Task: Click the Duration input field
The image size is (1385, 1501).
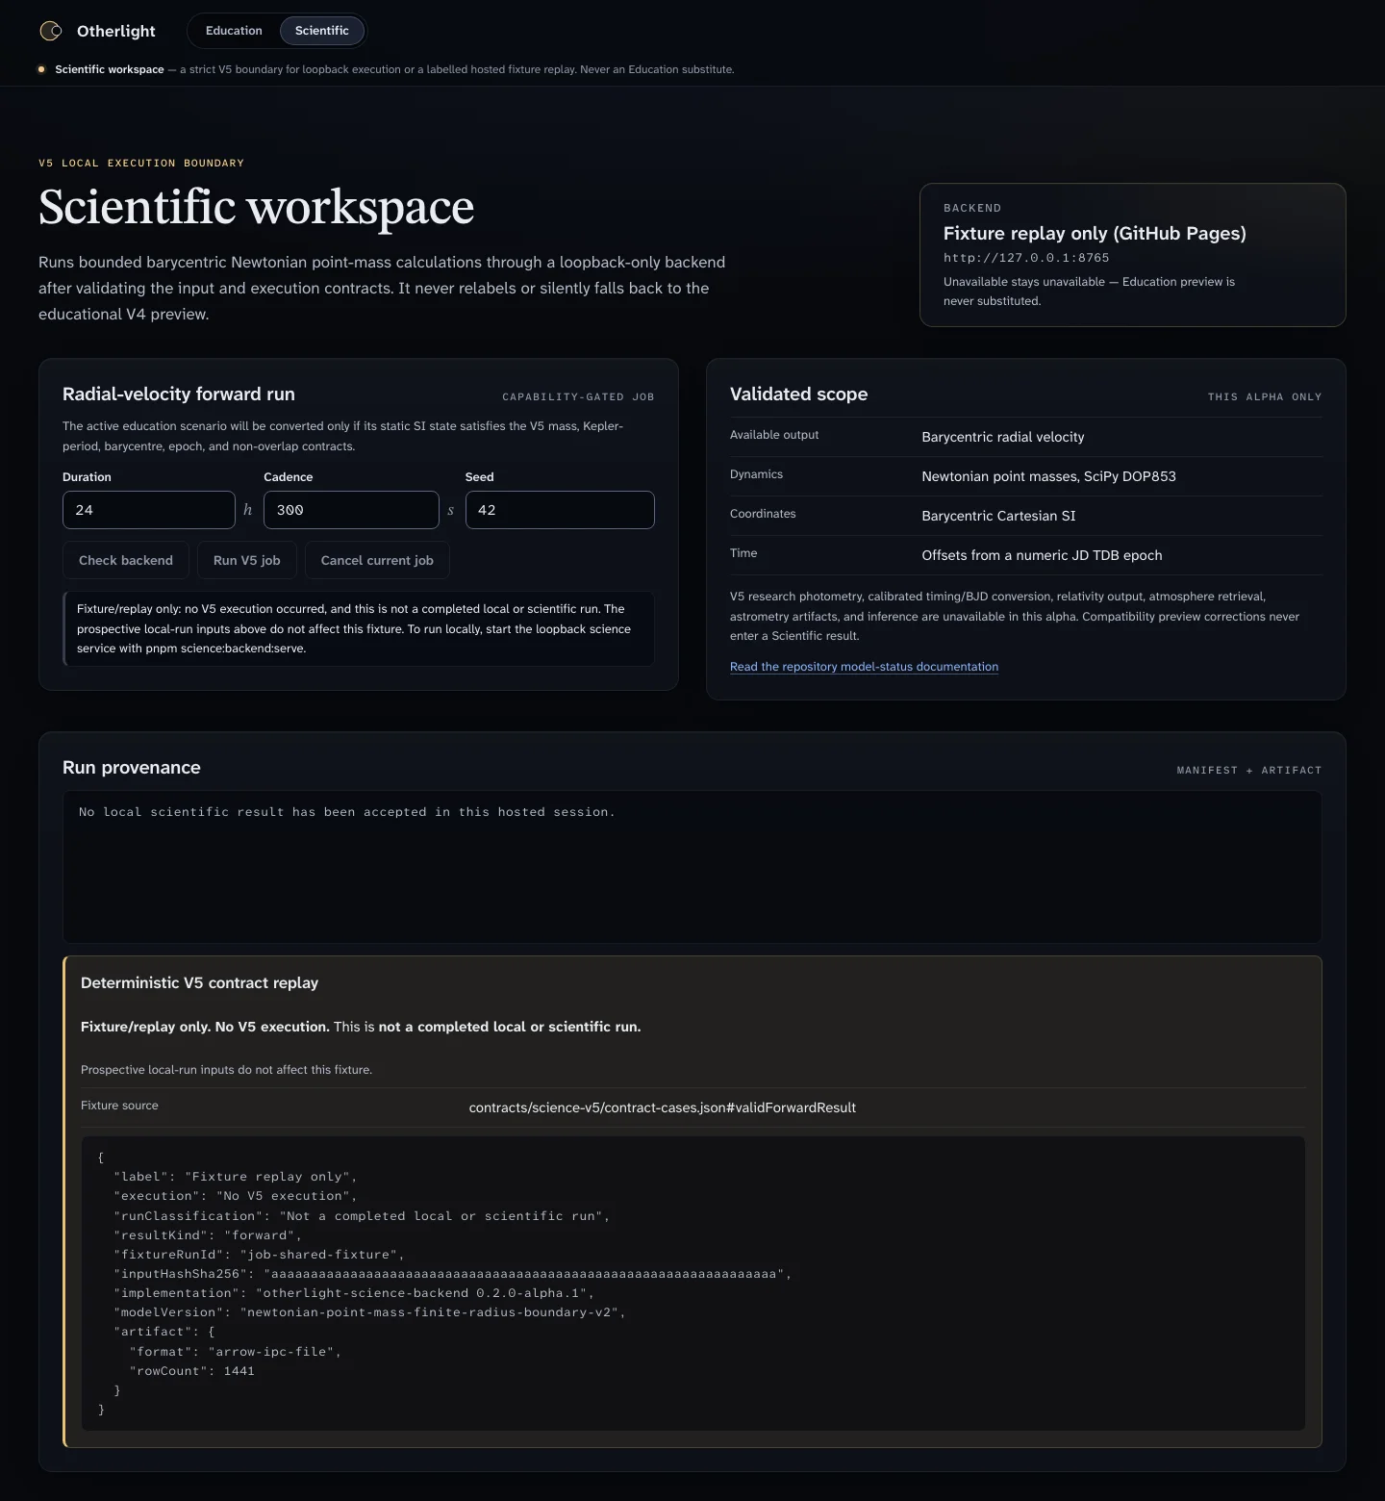Action: (x=149, y=510)
